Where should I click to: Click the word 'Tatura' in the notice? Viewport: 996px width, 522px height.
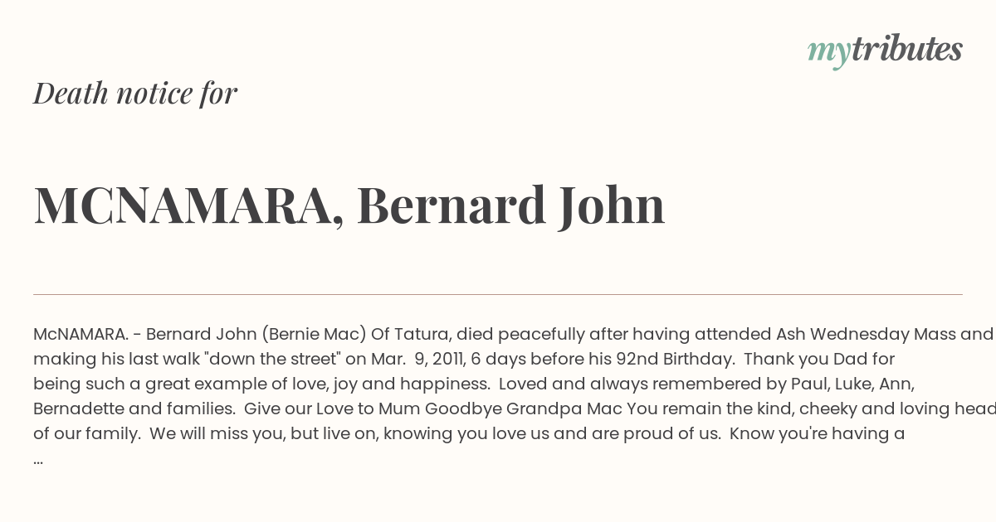coord(422,335)
